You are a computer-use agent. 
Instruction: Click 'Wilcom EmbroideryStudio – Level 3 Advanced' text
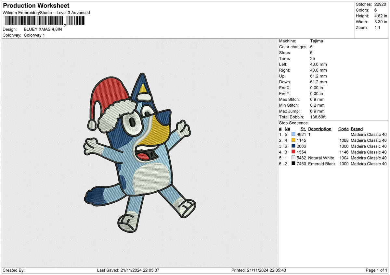coord(46,13)
